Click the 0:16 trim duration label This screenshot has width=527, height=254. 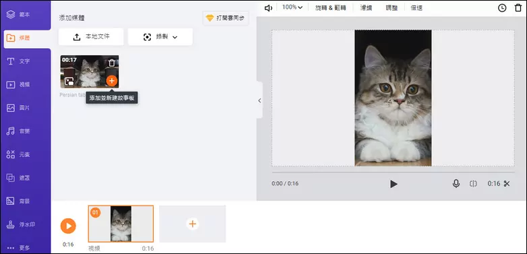[494, 183]
